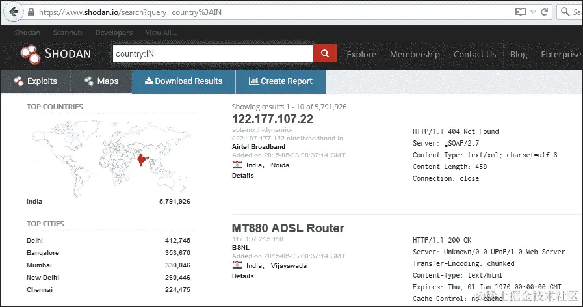Open the Exploits tab
This screenshot has height=307, width=583.
36,81
